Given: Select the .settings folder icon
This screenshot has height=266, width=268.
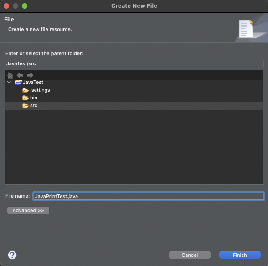Looking at the screenshot, I should [26, 90].
